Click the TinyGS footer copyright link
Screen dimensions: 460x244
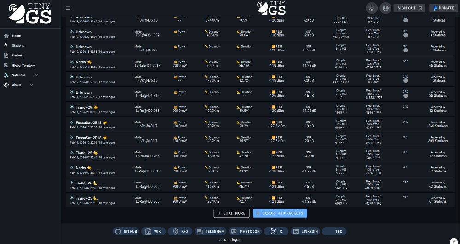(235, 240)
